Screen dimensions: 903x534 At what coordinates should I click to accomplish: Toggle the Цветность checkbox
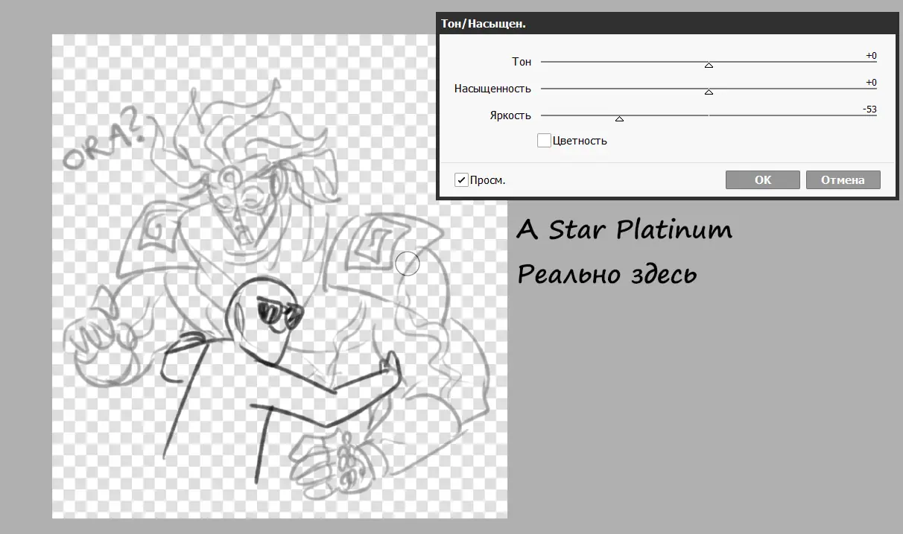coord(544,140)
